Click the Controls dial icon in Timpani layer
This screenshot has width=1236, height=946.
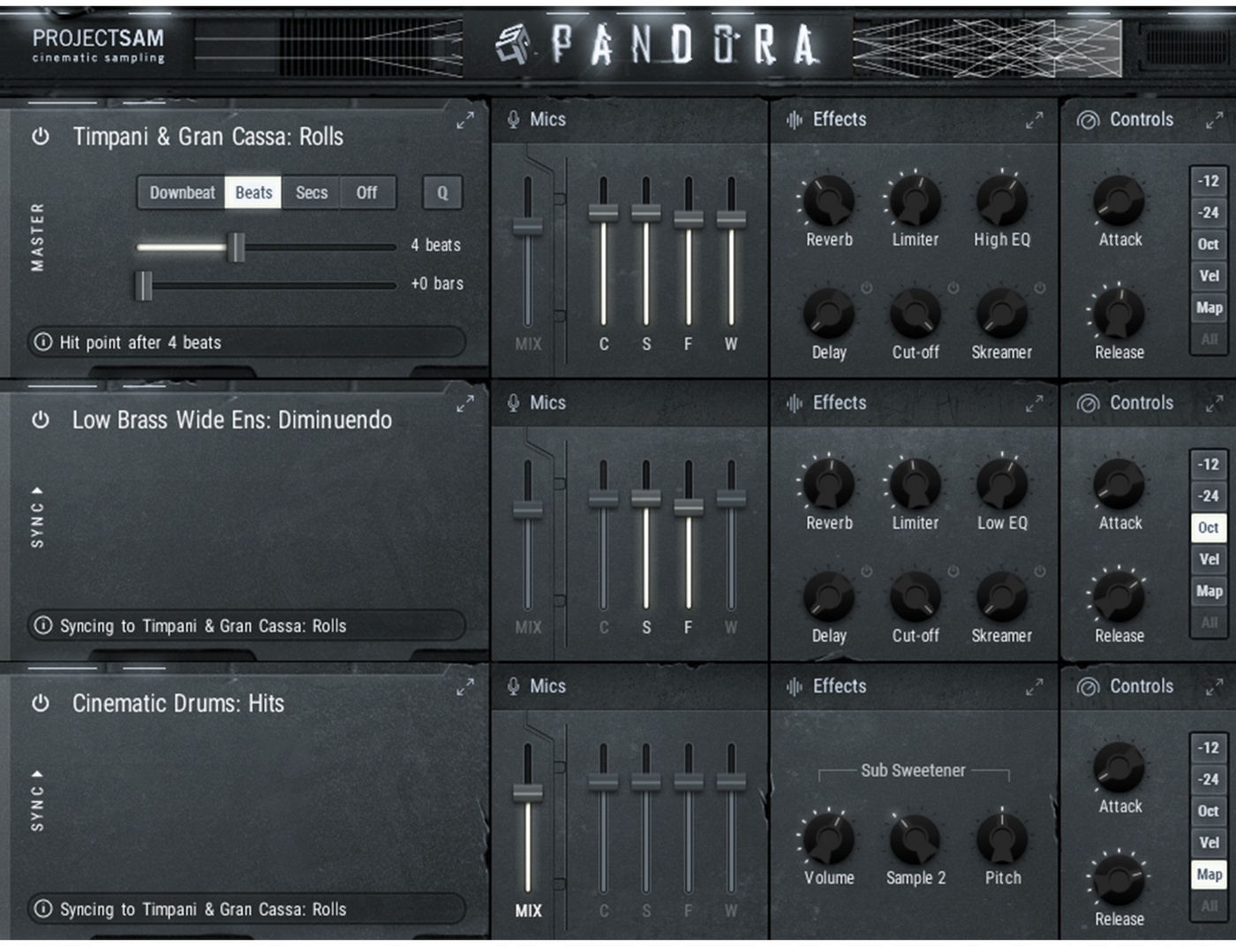point(1088,120)
